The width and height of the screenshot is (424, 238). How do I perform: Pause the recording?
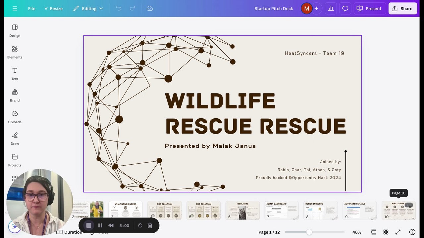[x=100, y=225]
